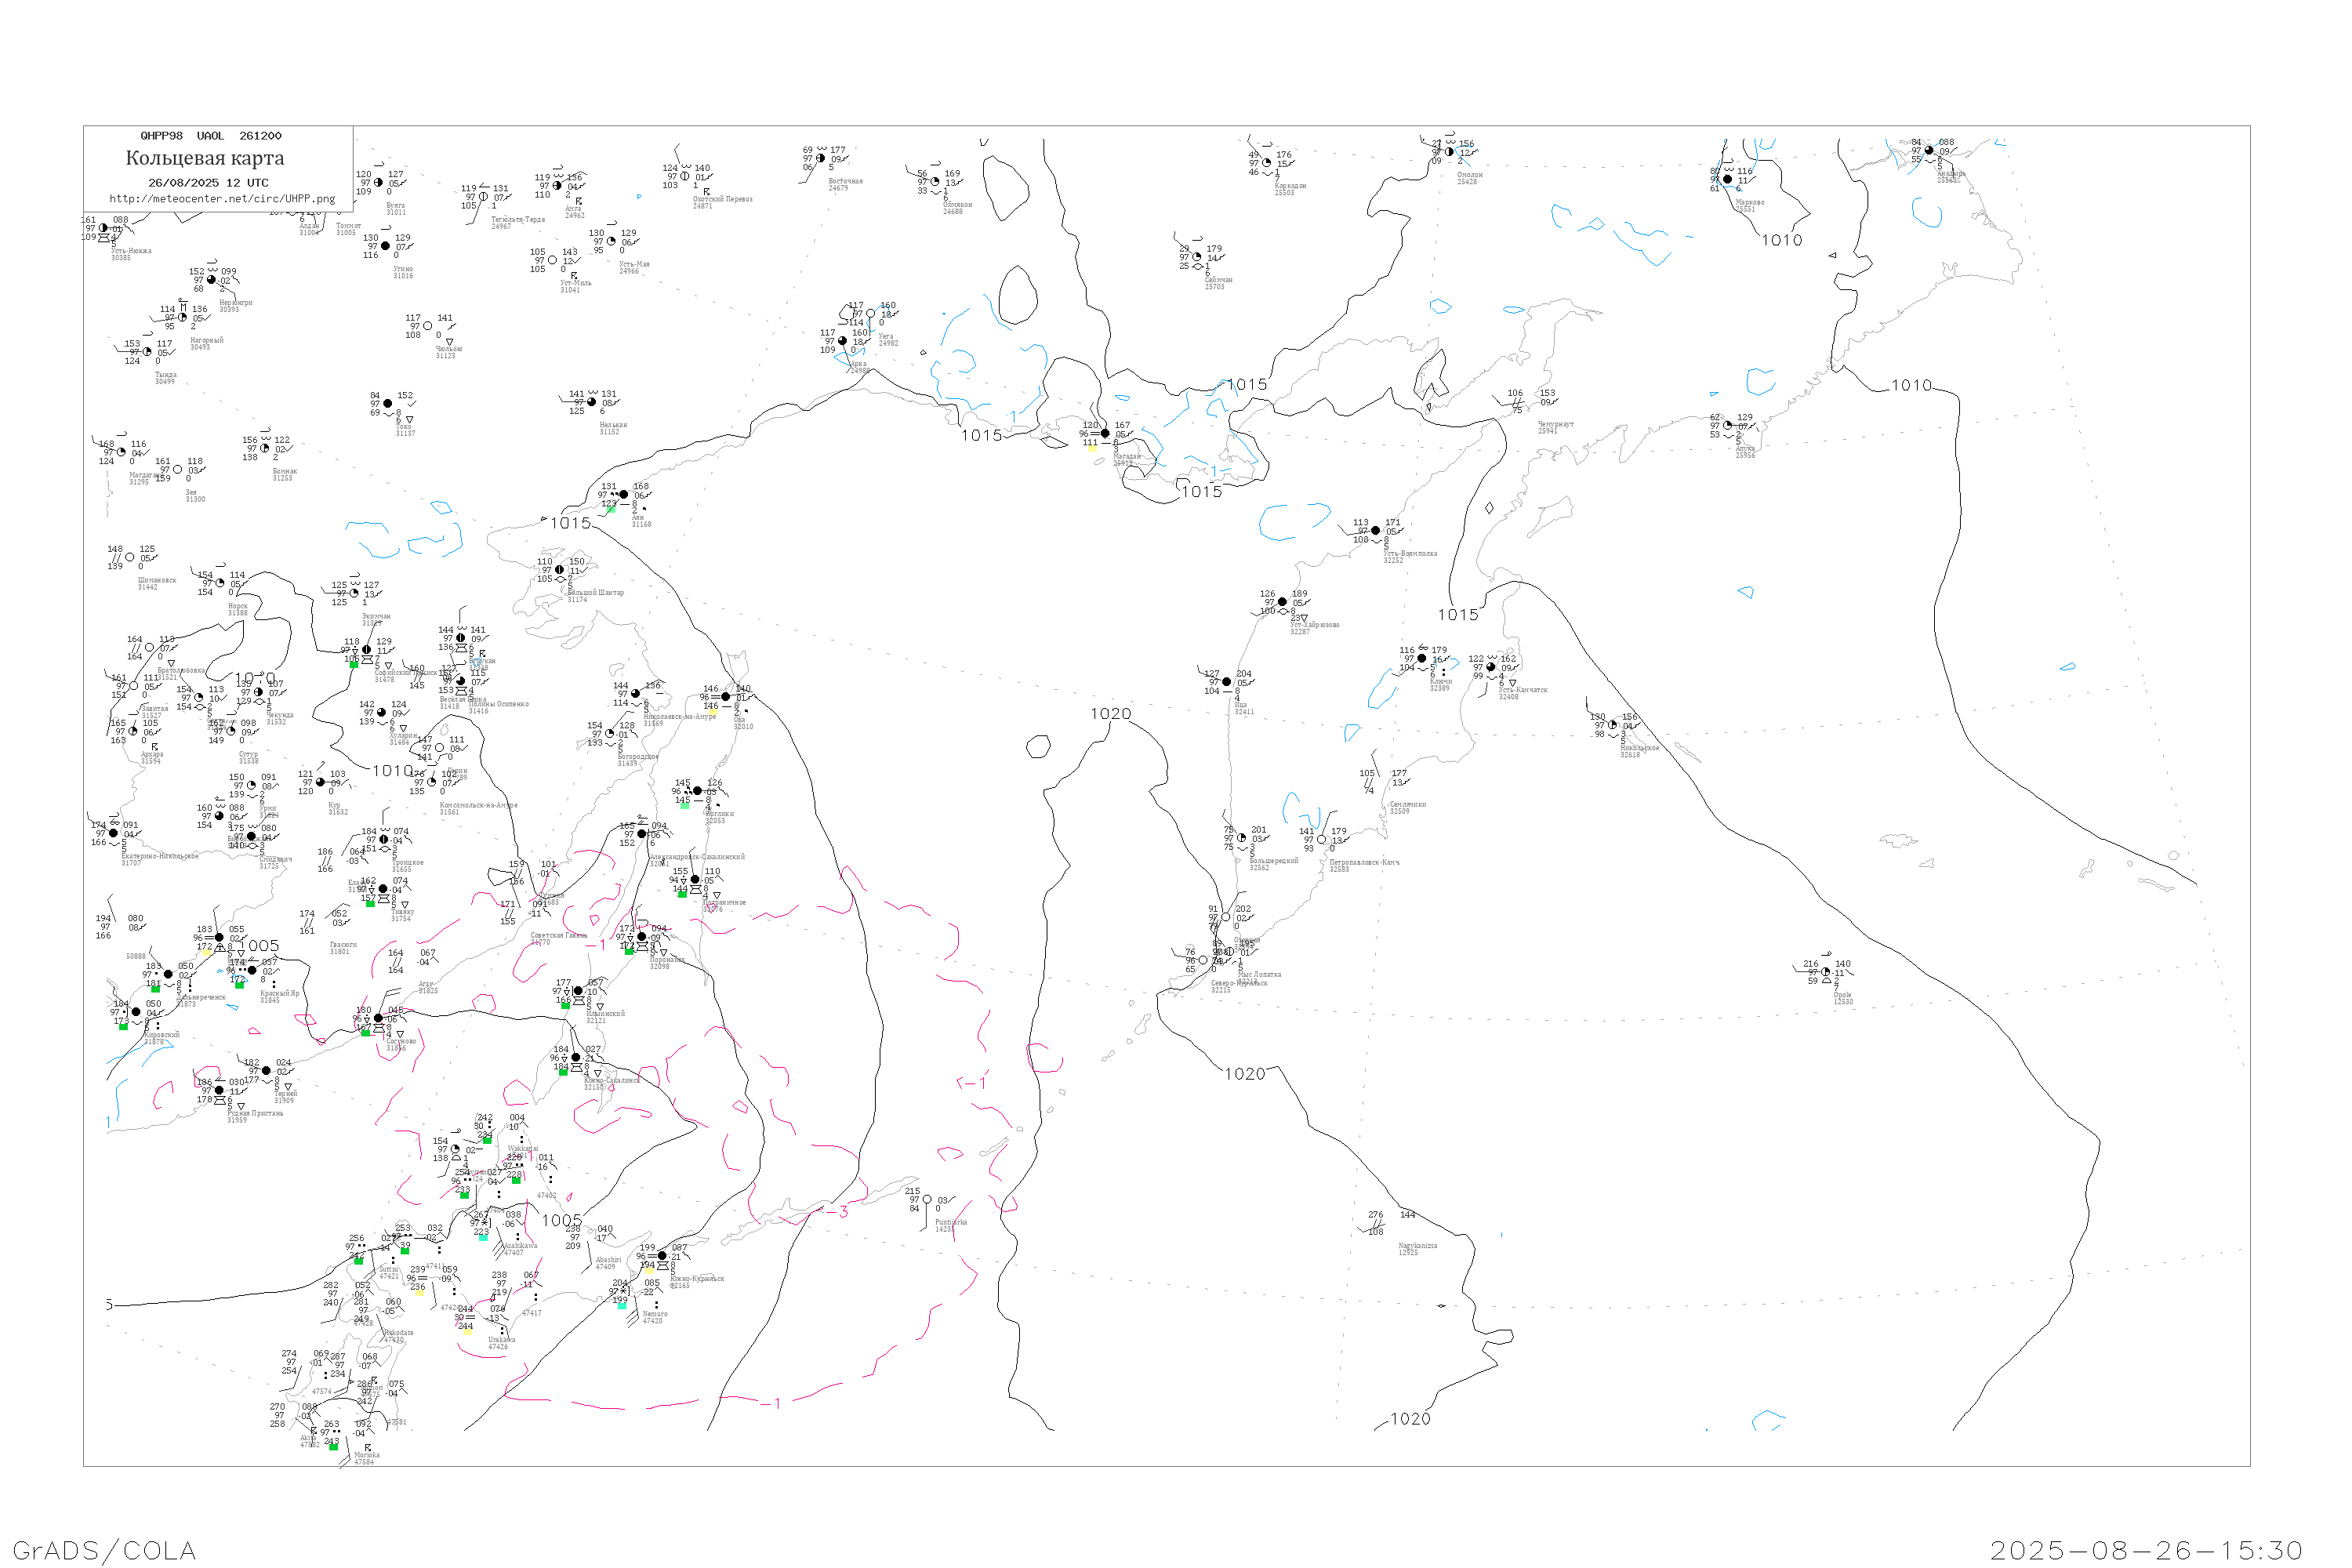The image size is (2352, 1568).
Task: Click the Чульбю open circle station symbol
Action: [428, 326]
